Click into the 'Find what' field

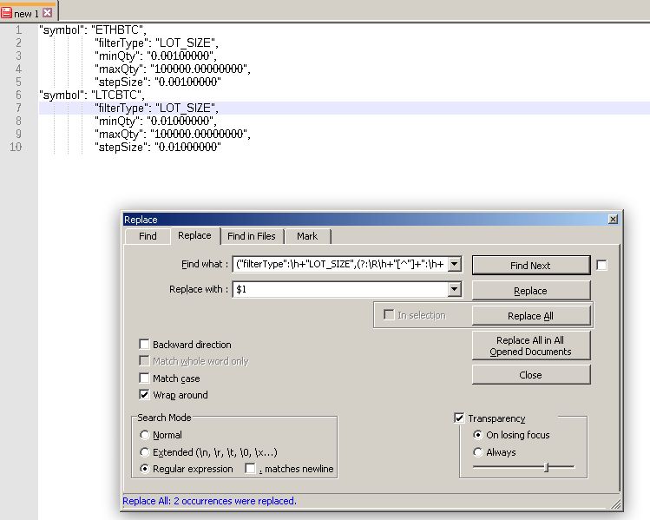(340, 264)
